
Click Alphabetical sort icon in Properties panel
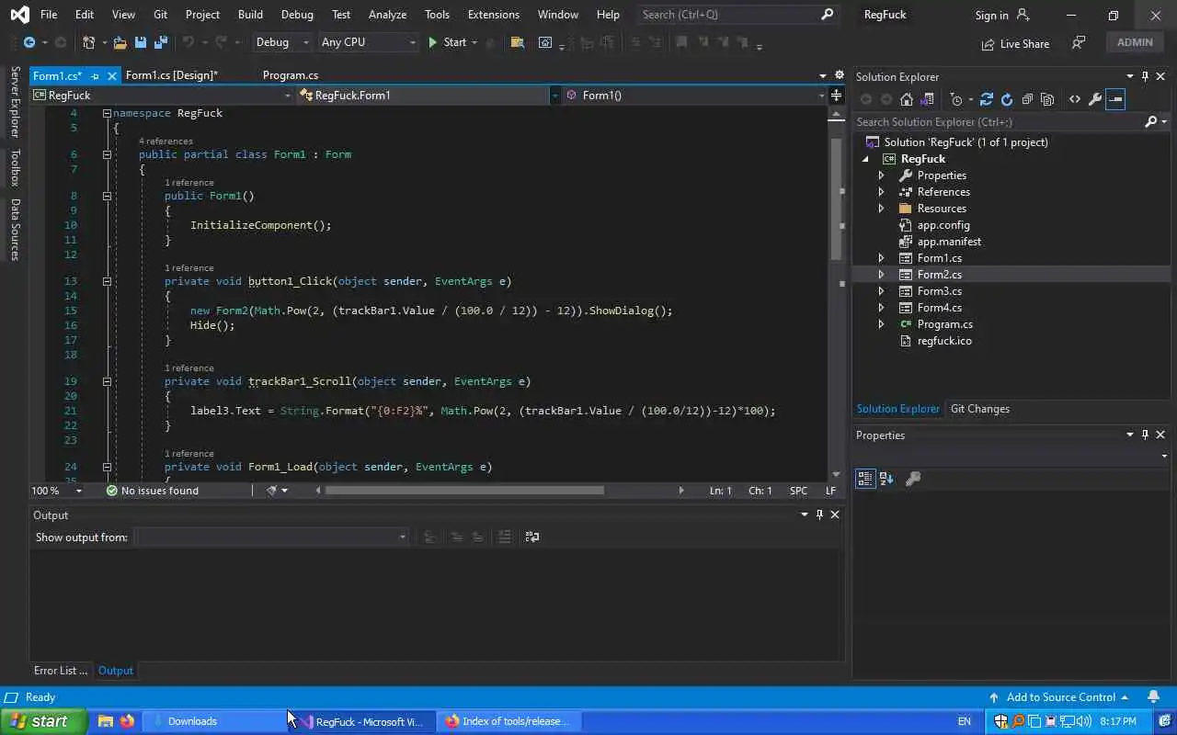coord(886,479)
